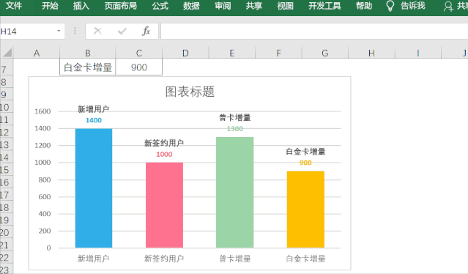Open the 开发工具 tab
The width and height of the screenshot is (468, 274).
pos(324,6)
